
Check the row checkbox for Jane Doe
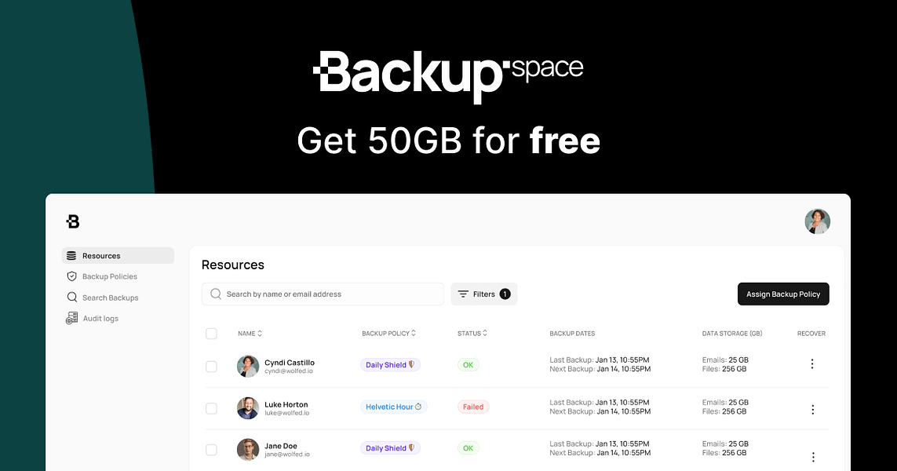click(x=211, y=449)
